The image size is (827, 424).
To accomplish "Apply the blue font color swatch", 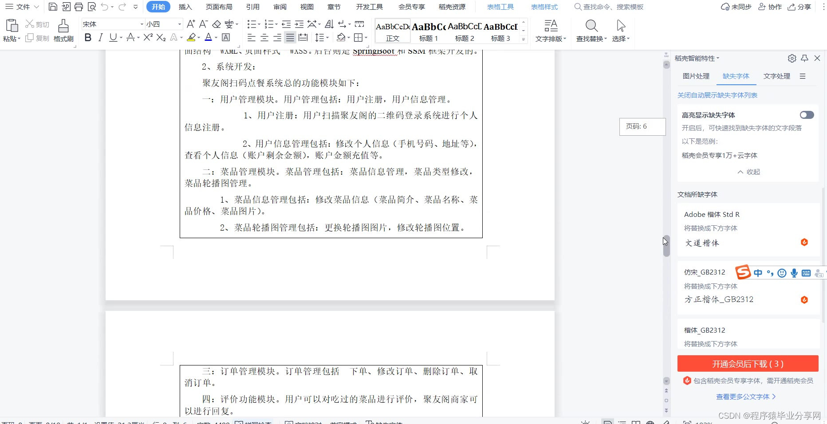I will 209,38.
